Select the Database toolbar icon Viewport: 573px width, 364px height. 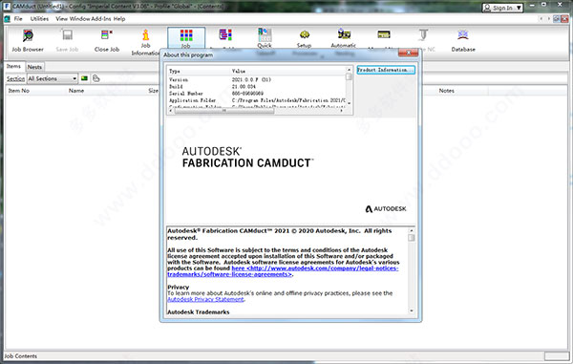(463, 40)
